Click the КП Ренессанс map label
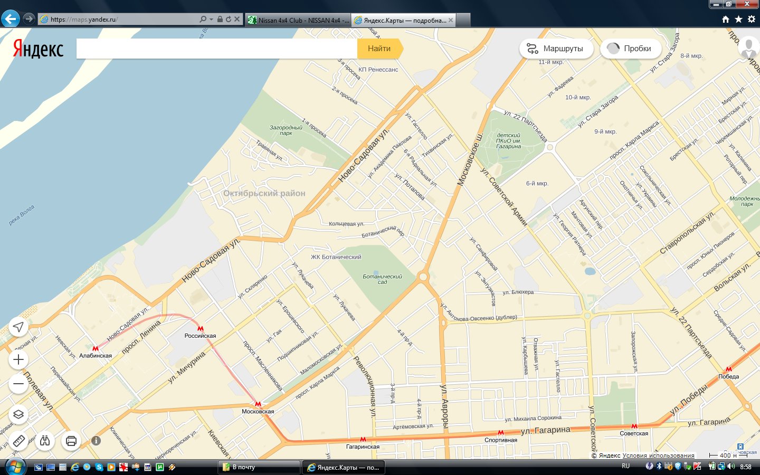This screenshot has height=475, width=760. [378, 70]
